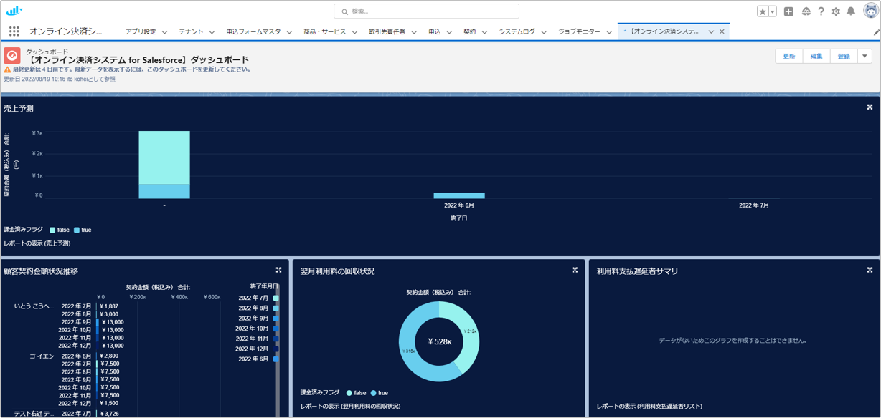Click the 更新 refresh button
This screenshot has height=418, width=881.
[789, 56]
